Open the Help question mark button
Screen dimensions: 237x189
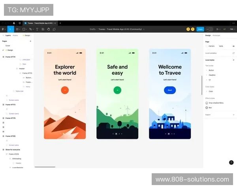[x=231, y=162]
